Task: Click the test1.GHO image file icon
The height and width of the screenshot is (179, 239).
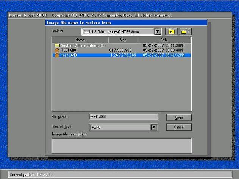Action: coord(57,55)
